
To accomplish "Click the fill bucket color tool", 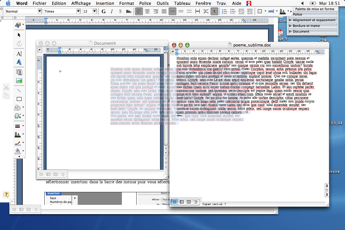I will click(x=18, y=151).
